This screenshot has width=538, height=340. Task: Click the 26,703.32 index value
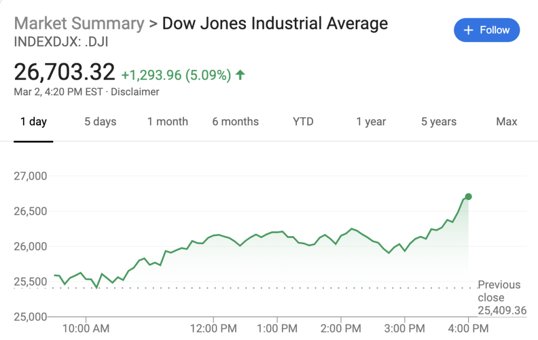[x=65, y=72]
